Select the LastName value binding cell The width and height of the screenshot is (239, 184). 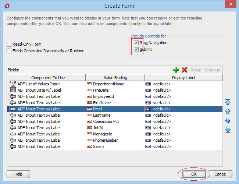pyautogui.click(x=115, y=115)
